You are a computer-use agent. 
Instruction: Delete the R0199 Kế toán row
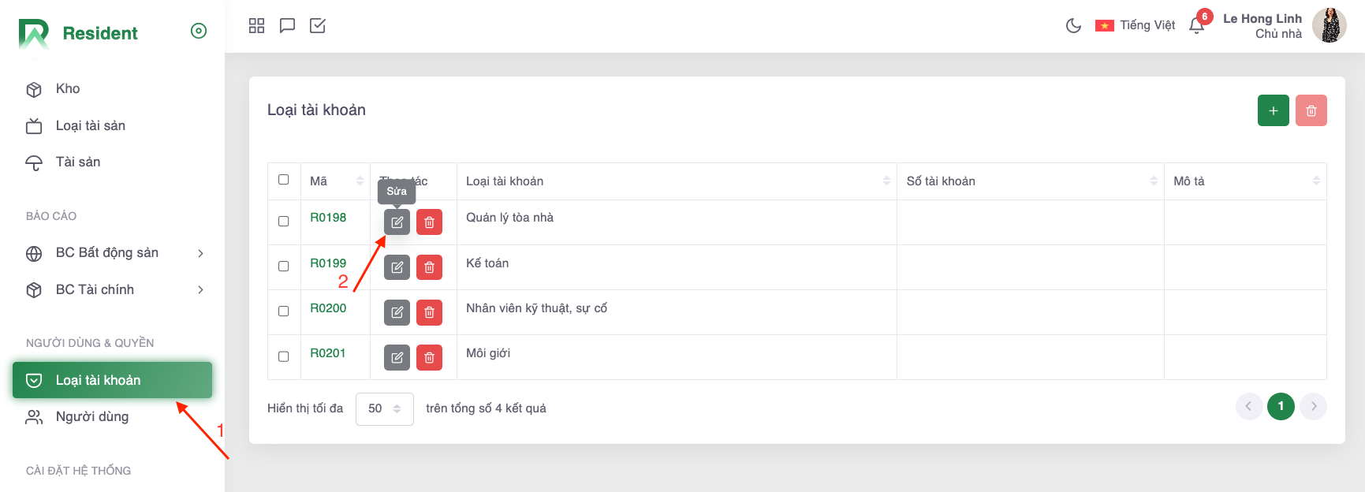click(429, 267)
